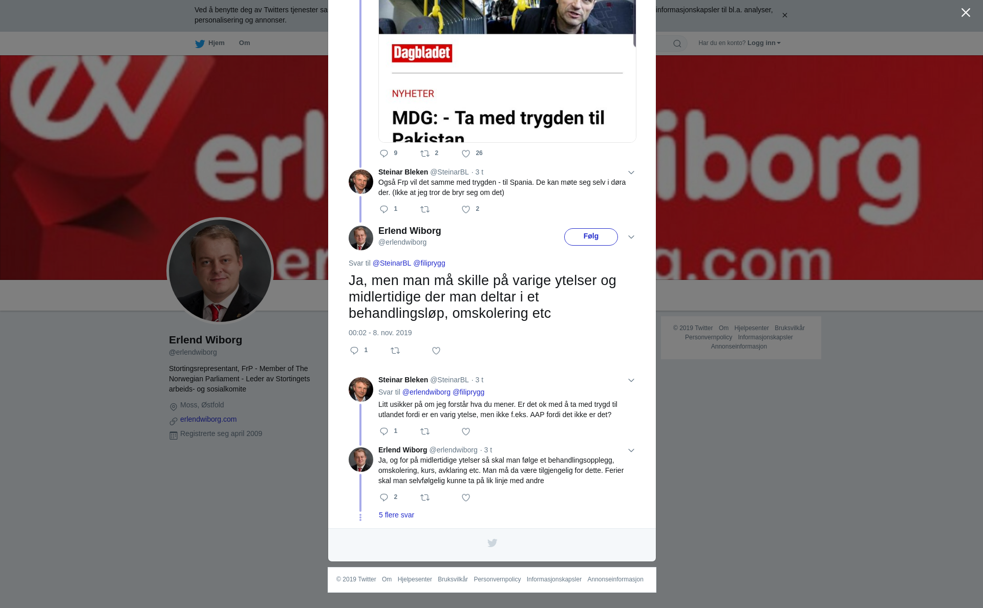Open the erlendwiborg.com profile link

[x=208, y=419]
